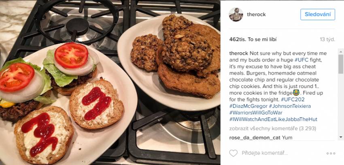Screen dimensions: 344x165
Task: Click therock profile avatar picture
Action: [x=236, y=15]
